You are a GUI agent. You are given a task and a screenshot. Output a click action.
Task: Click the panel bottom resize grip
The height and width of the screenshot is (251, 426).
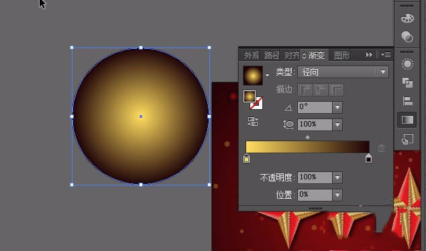[316, 208]
